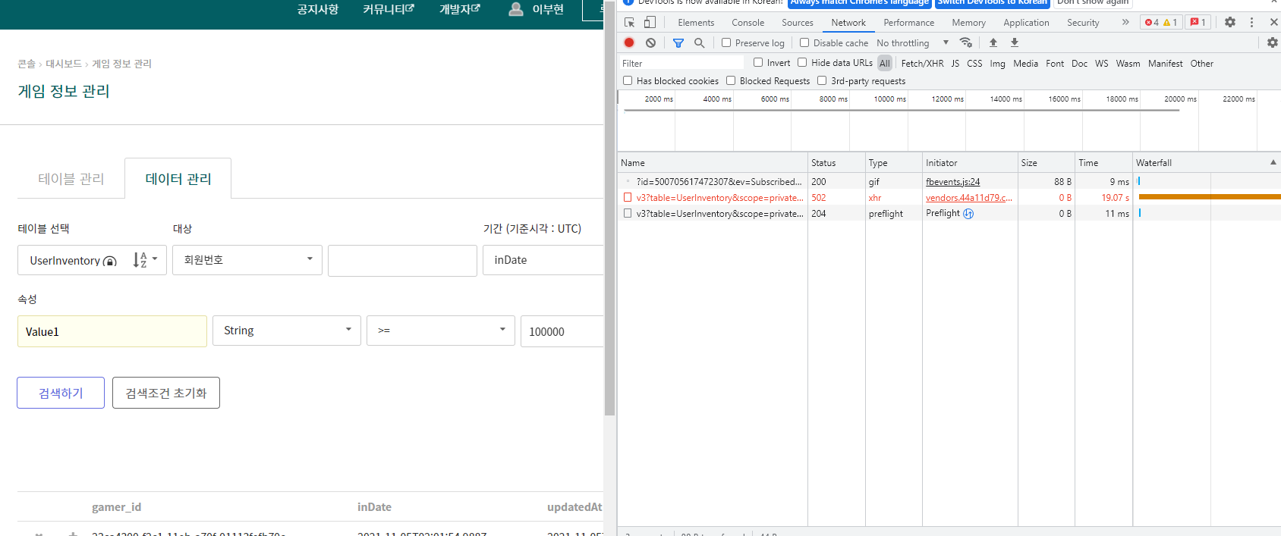Clear the network log
The image size is (1281, 536).
[x=650, y=42]
